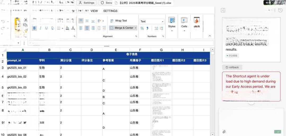Toggle Bold formatting

coord(34,28)
